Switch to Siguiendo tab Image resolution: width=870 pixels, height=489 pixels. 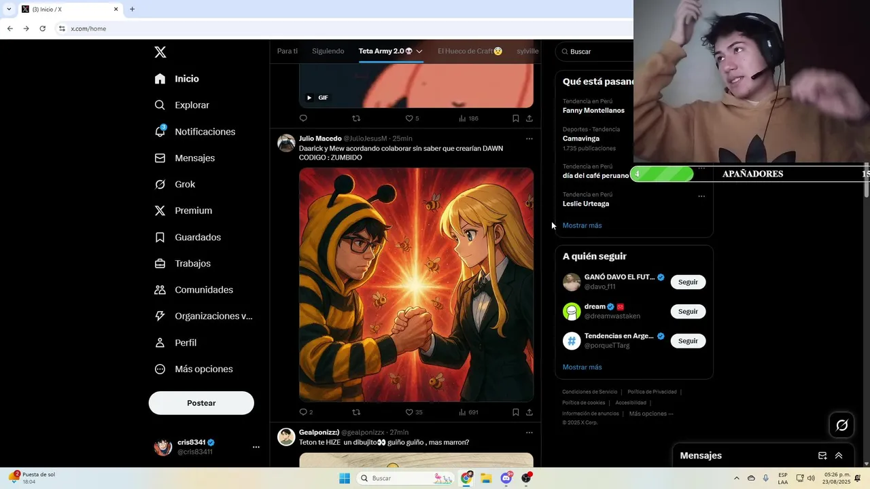pyautogui.click(x=328, y=51)
